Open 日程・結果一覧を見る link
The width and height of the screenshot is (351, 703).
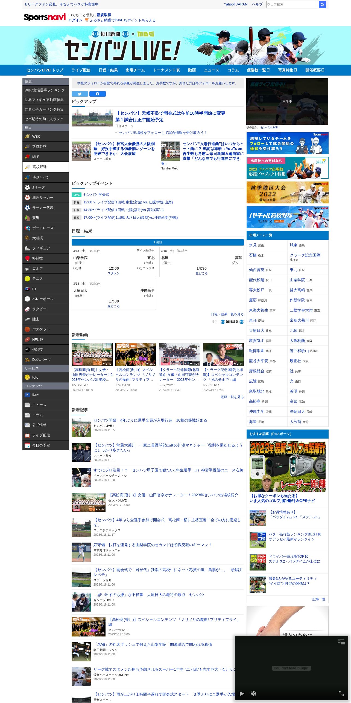[x=227, y=314]
